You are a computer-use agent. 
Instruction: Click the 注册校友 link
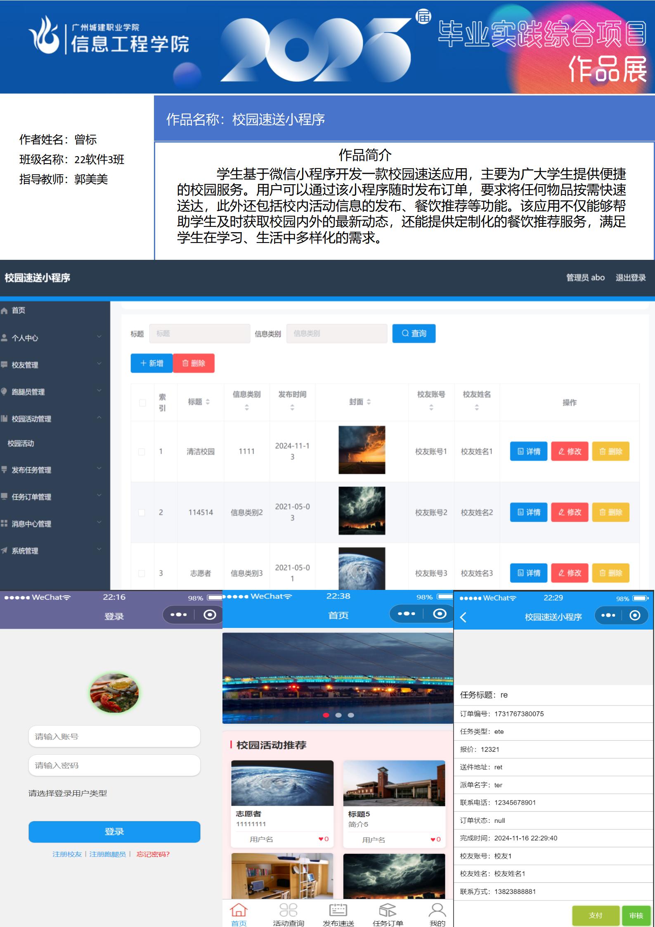click(67, 854)
